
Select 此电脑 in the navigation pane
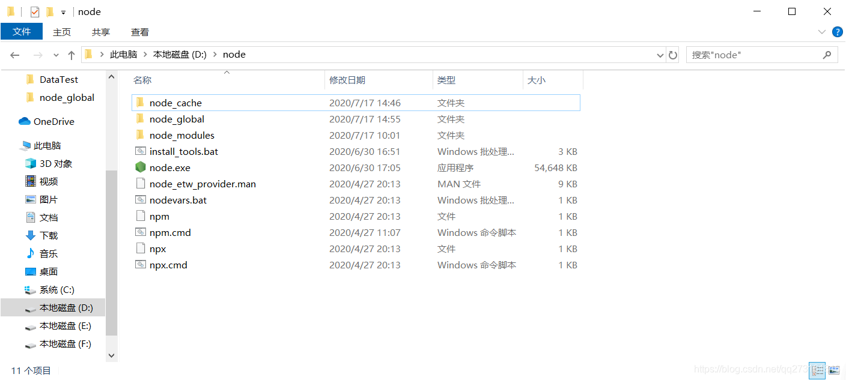[47, 145]
